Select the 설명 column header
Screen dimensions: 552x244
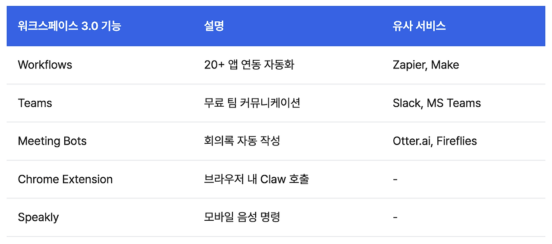pos(214,26)
